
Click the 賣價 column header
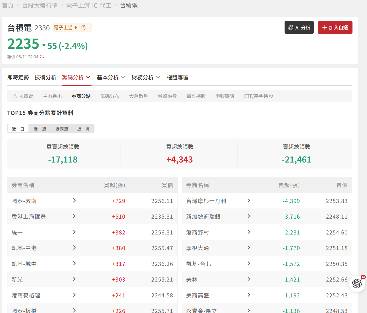click(342, 185)
